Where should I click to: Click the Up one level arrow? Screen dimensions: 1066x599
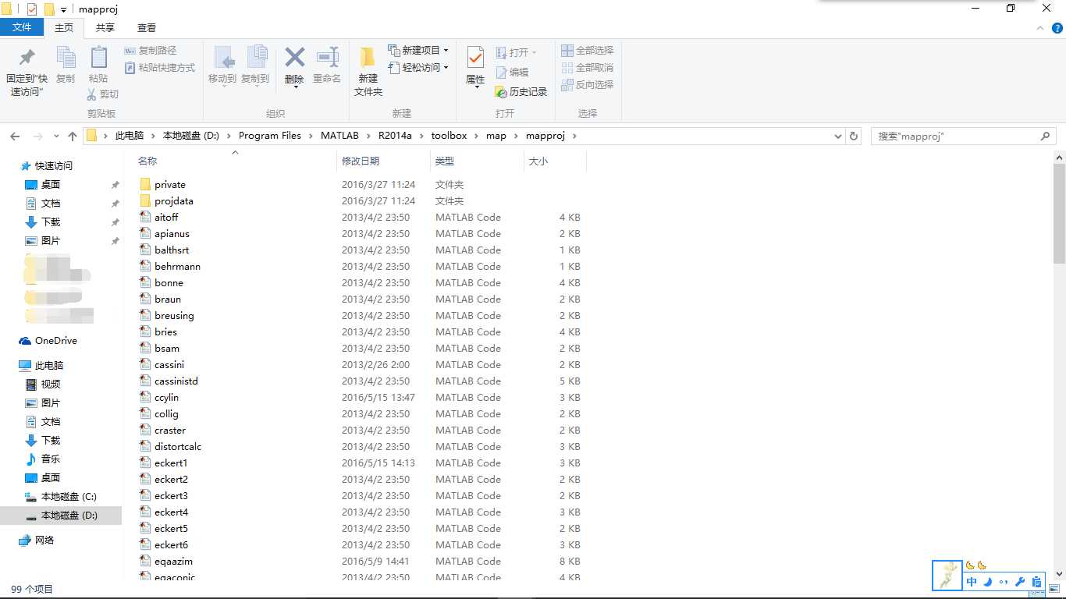[73, 136]
